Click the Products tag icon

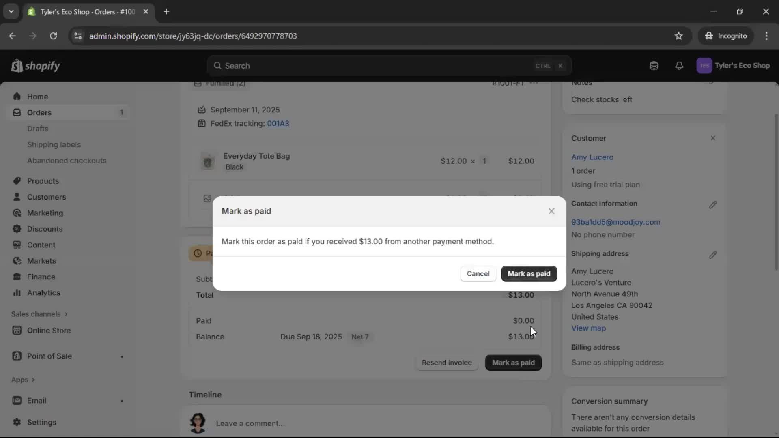[17, 181]
